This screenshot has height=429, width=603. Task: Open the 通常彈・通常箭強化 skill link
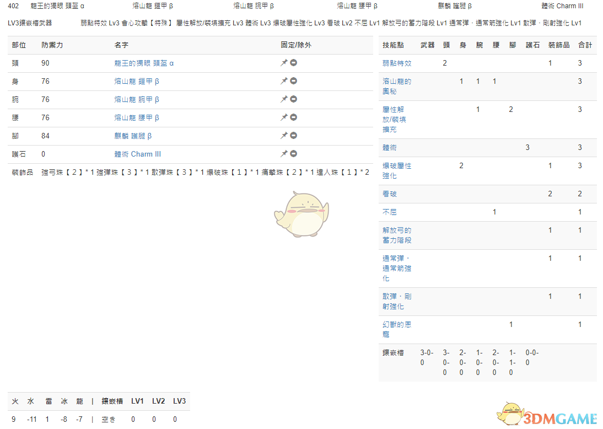(397, 268)
